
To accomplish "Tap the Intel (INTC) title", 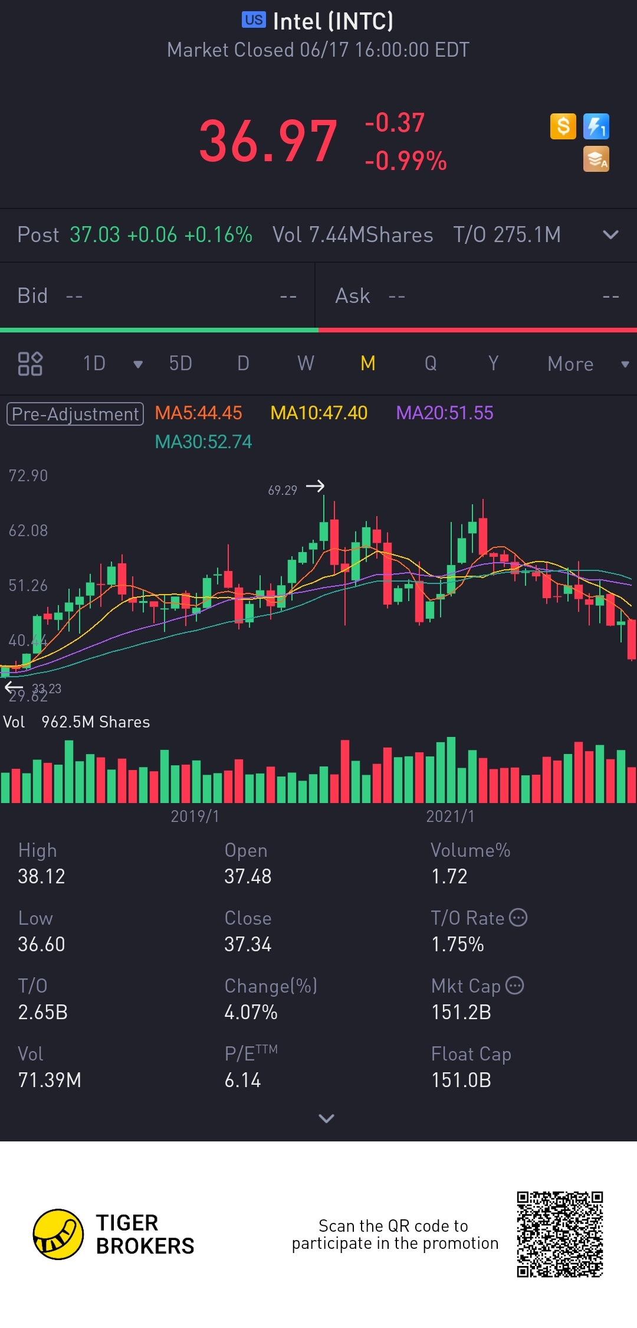I will point(333,21).
